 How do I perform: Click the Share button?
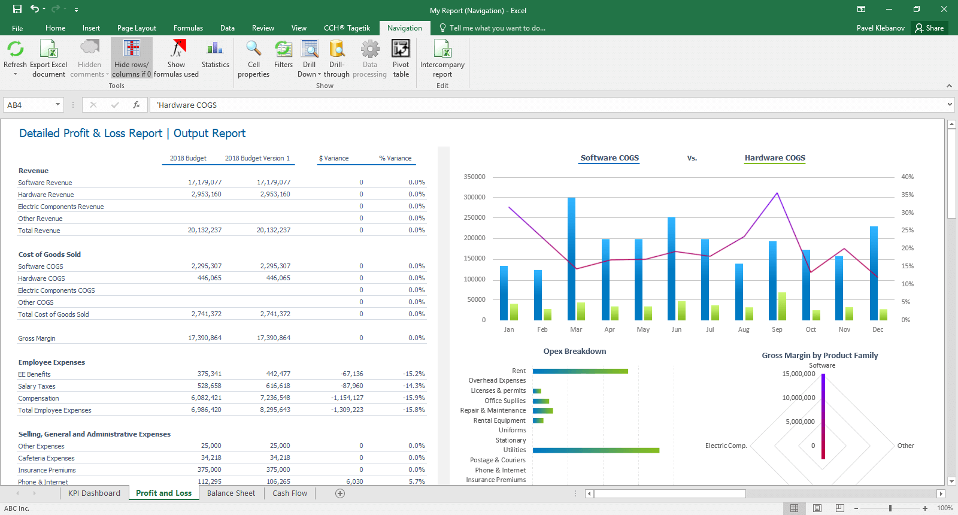[929, 28]
